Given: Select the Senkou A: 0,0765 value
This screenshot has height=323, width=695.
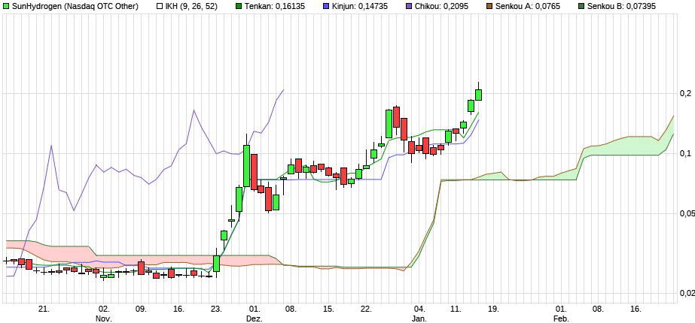Looking at the screenshot, I should (527, 6).
